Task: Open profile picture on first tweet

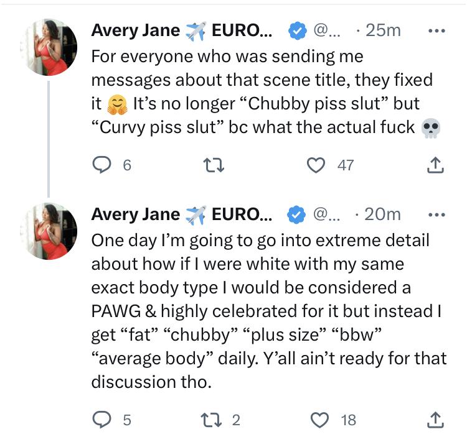Action: [x=48, y=46]
